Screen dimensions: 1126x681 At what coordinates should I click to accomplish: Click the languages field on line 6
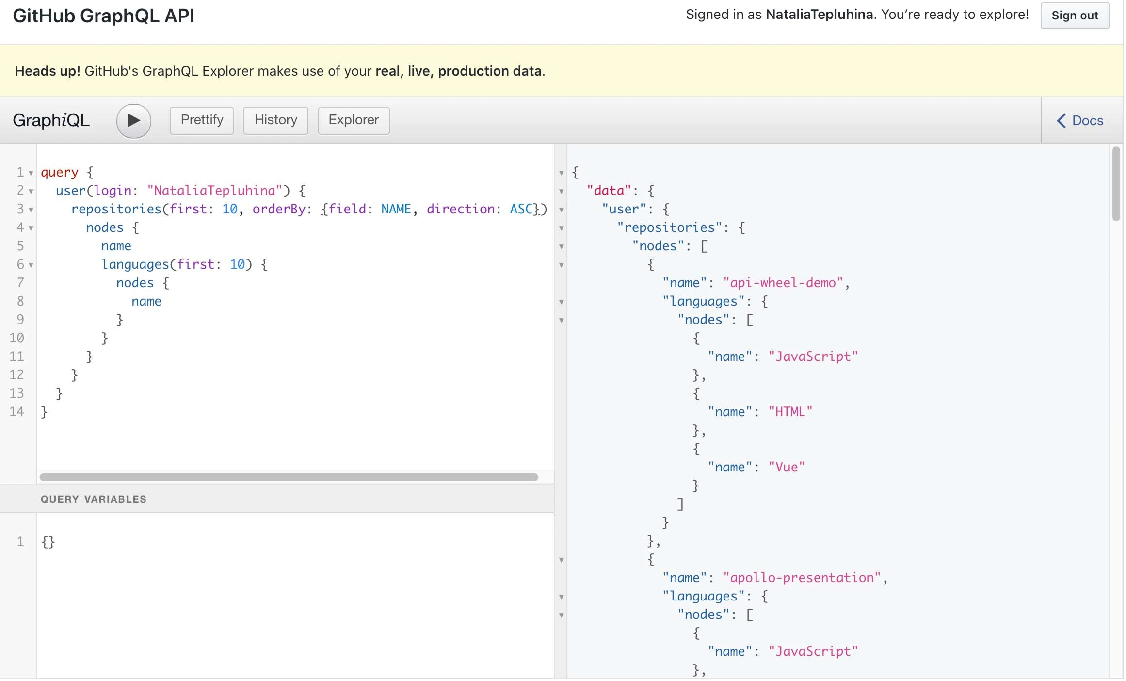[x=135, y=264]
